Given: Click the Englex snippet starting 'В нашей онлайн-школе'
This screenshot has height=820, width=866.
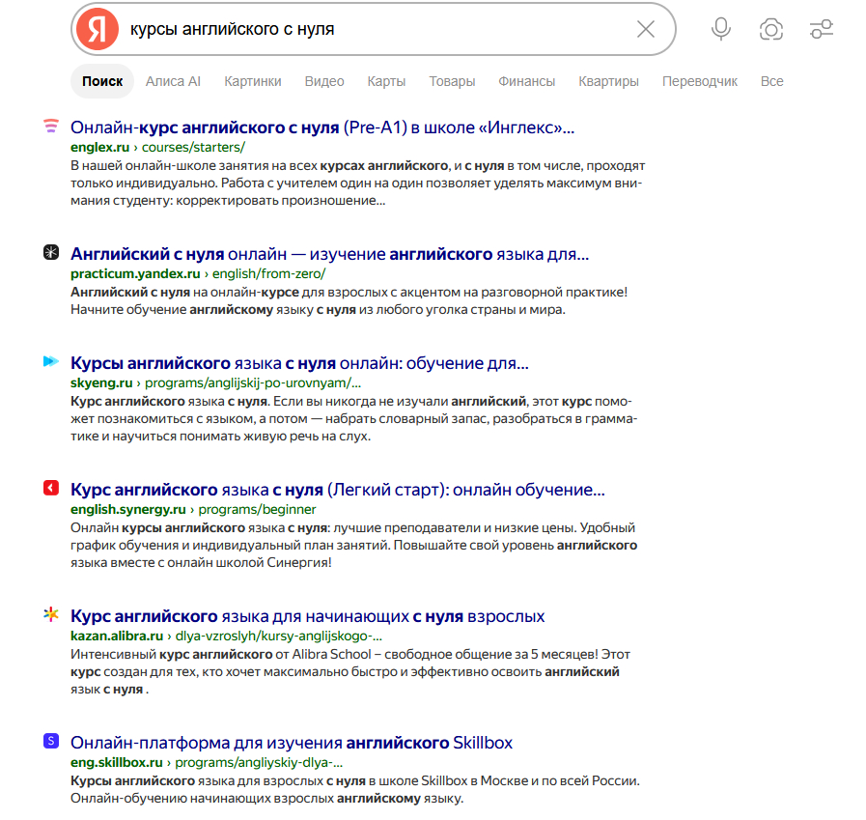Looking at the screenshot, I should tap(358, 183).
